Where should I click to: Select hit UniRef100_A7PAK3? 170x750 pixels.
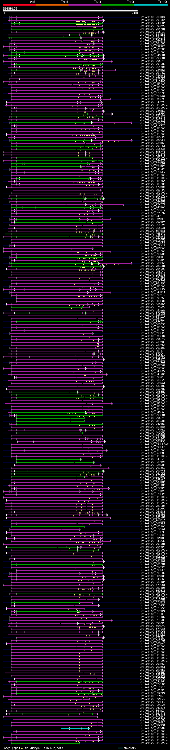coord(152,488)
